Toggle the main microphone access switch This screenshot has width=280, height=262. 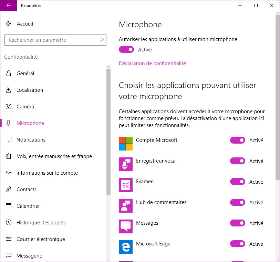pyautogui.click(x=126, y=50)
